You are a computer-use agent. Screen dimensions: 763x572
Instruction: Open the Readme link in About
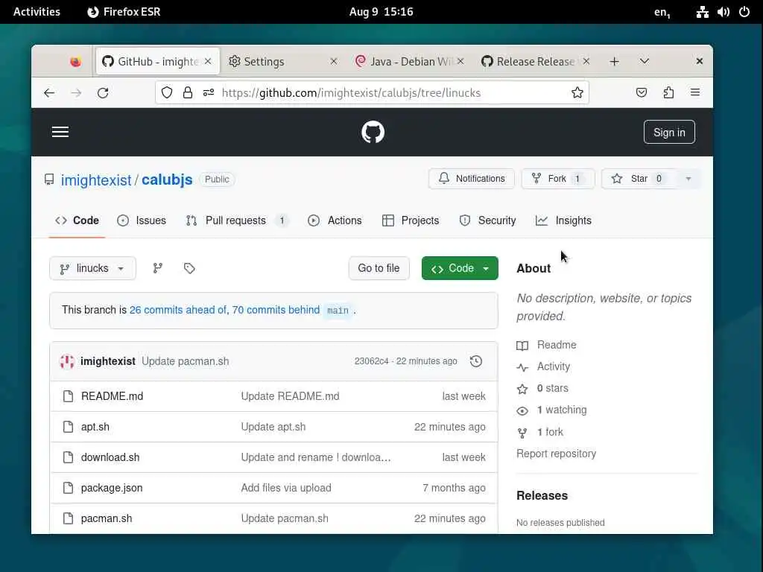coord(556,345)
